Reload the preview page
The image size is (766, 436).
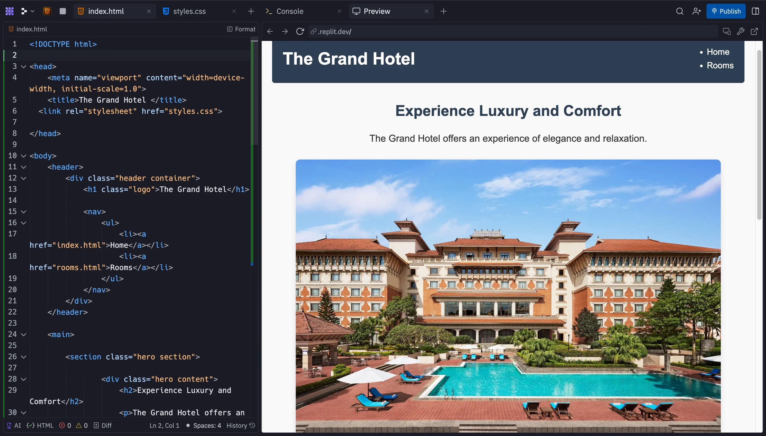pyautogui.click(x=300, y=31)
